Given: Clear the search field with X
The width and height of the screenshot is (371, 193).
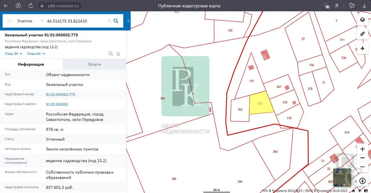Looking at the screenshot, I should [109, 21].
